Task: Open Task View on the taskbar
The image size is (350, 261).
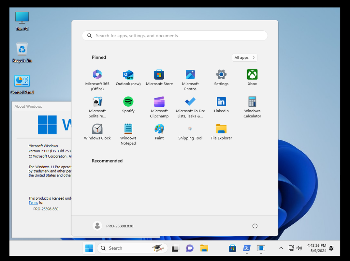Action: [x=175, y=248]
